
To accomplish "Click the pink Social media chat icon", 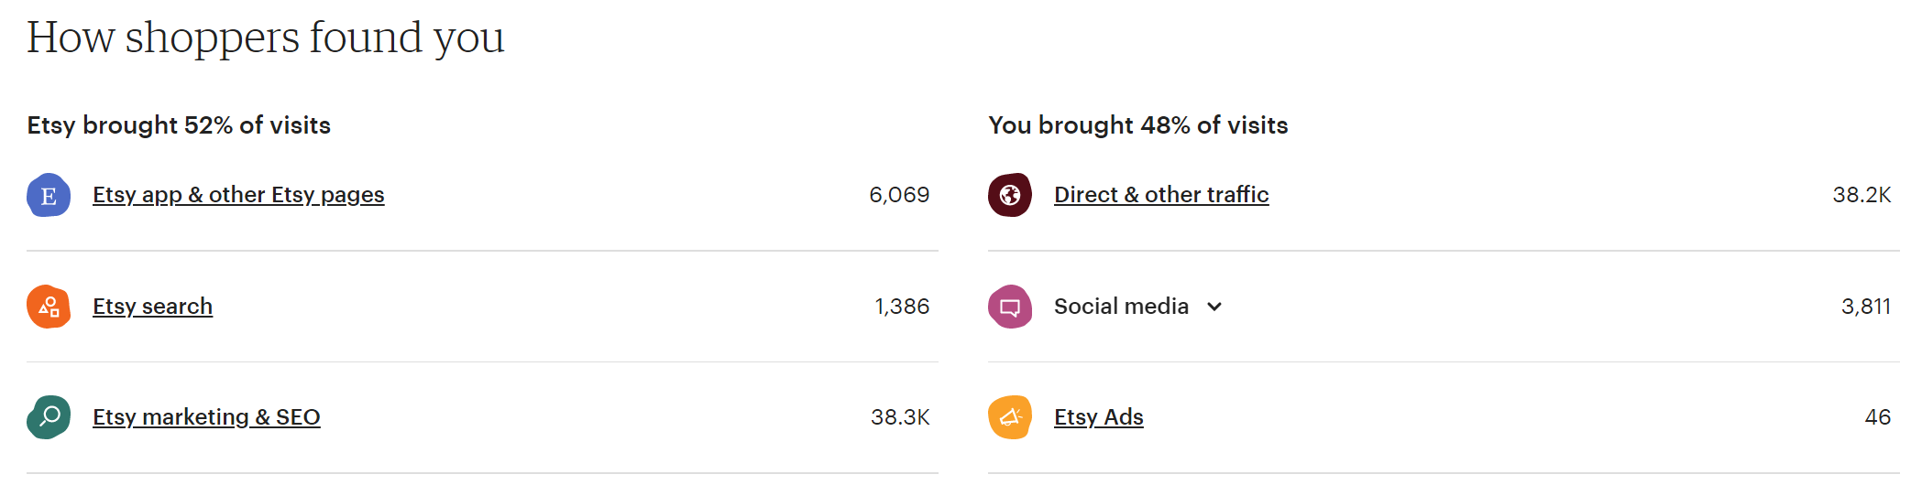I will [x=1010, y=307].
